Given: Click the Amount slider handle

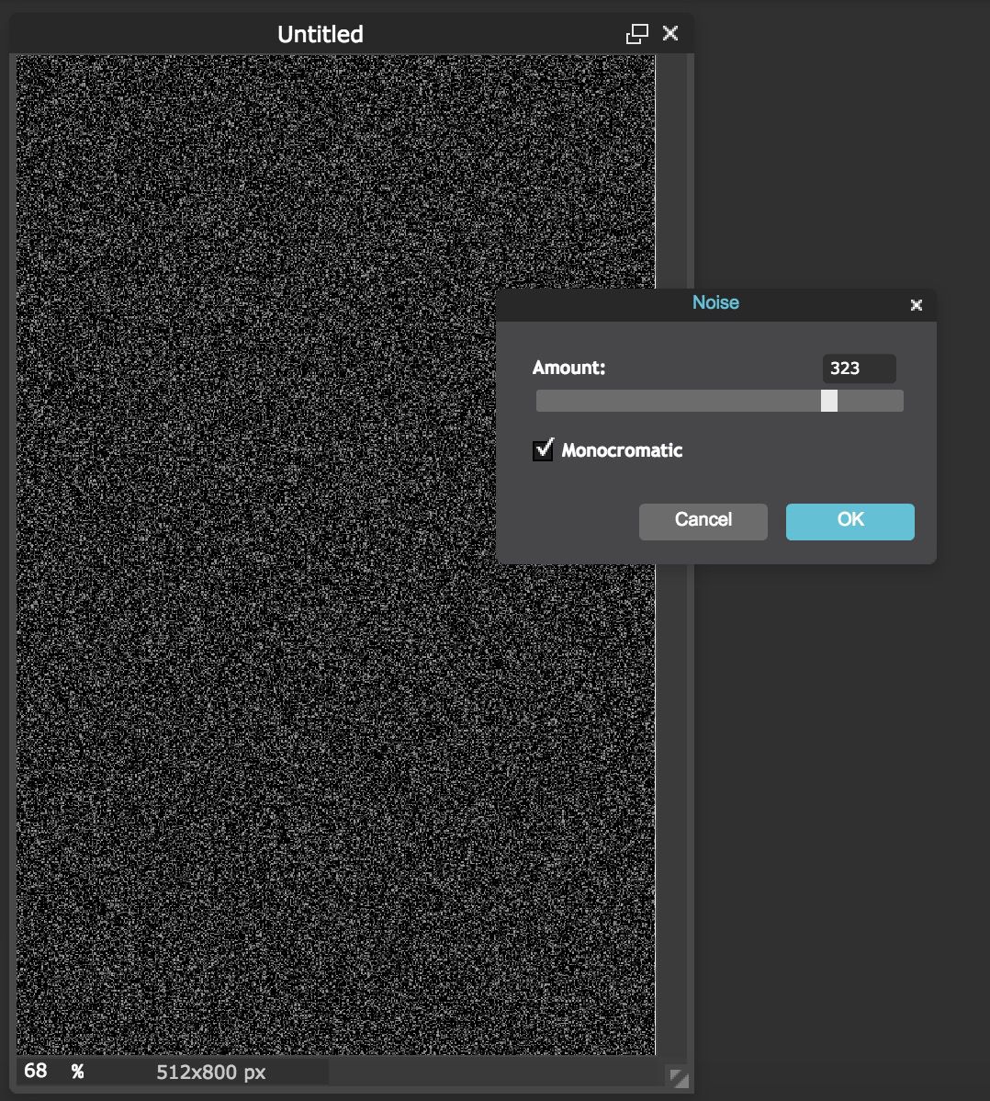Looking at the screenshot, I should click(828, 400).
